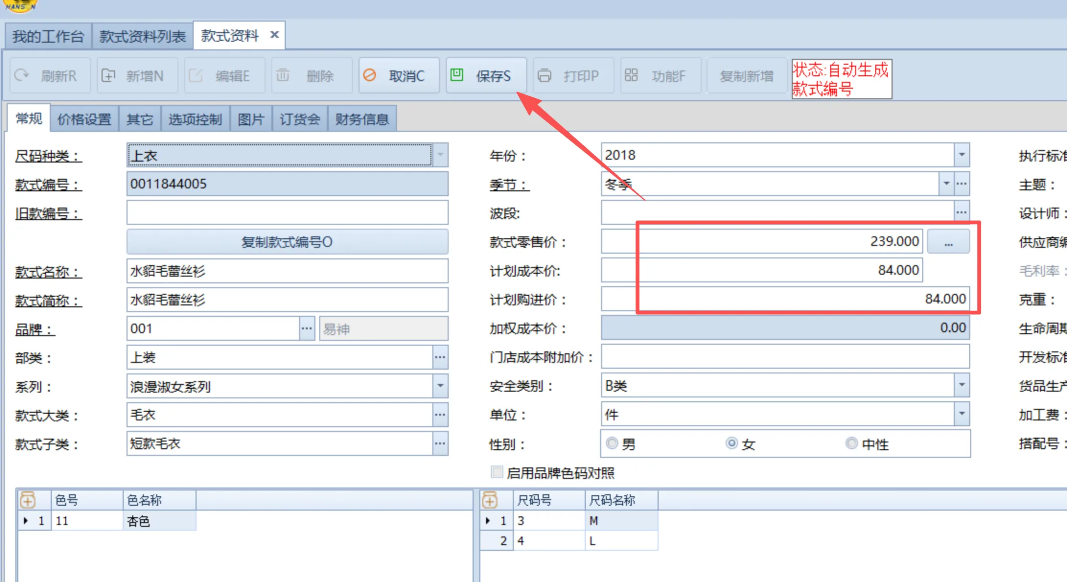Expand the 安全类别 B类 dropdown
1067x582 pixels.
962,385
